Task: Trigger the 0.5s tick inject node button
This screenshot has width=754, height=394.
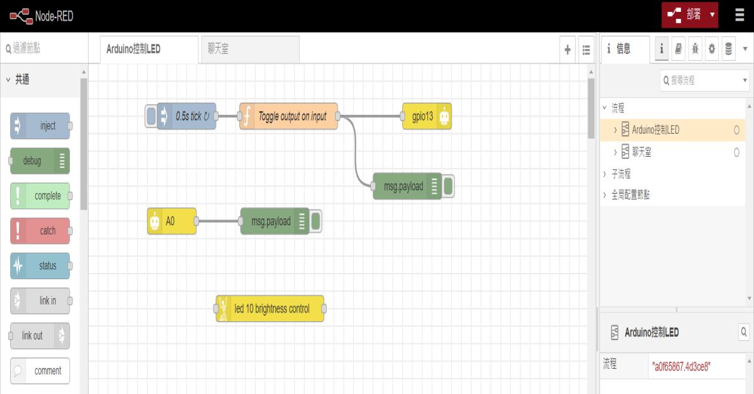Action: tap(151, 116)
